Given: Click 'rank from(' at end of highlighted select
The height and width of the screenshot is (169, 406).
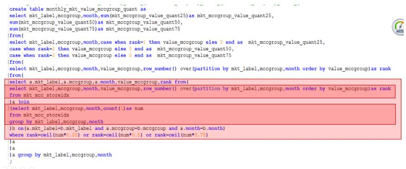Looking at the screenshot, I should pyautogui.click(x=175, y=82).
